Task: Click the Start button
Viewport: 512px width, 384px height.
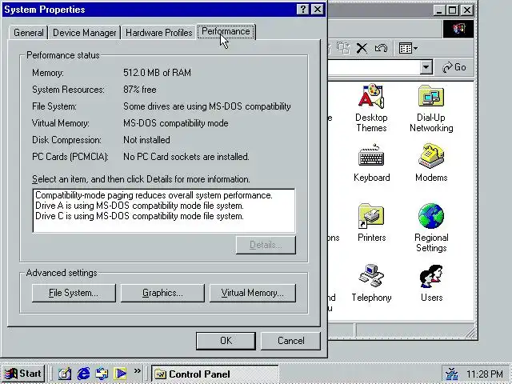Action: pyautogui.click(x=23, y=374)
